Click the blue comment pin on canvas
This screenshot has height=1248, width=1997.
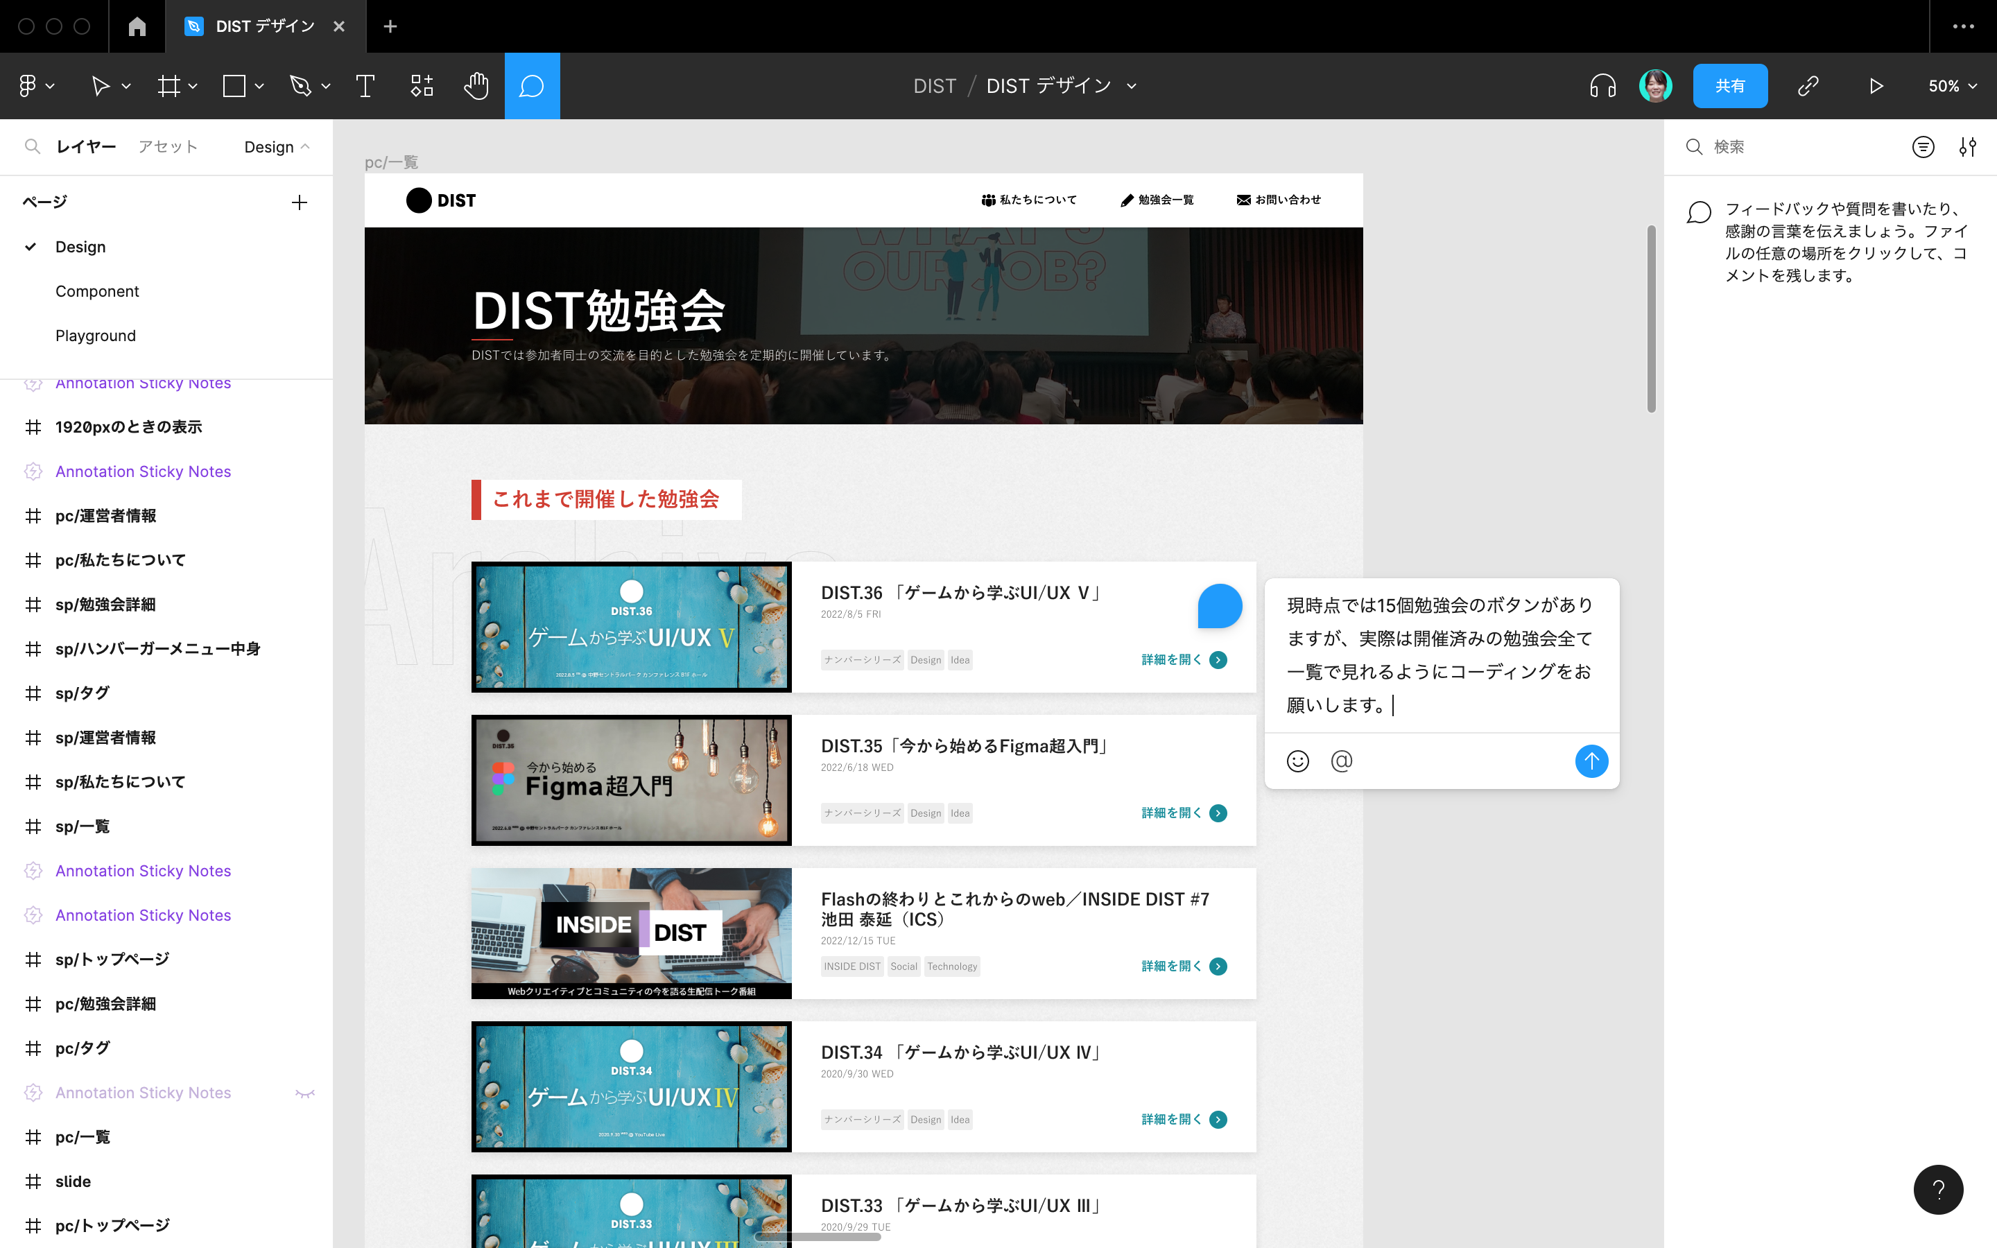[x=1220, y=606]
